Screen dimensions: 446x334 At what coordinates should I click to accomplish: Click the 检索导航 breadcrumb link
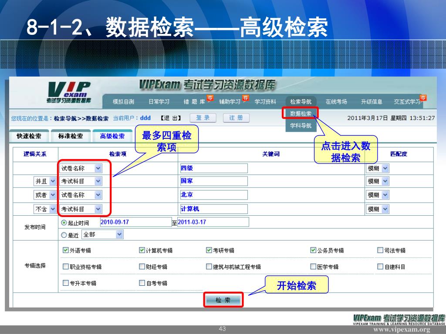[x=65, y=118]
